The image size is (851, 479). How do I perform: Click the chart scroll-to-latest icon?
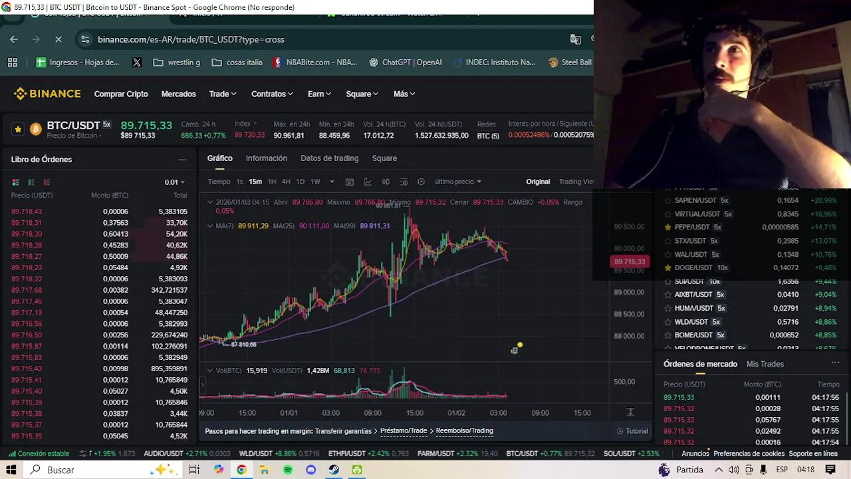(630, 412)
